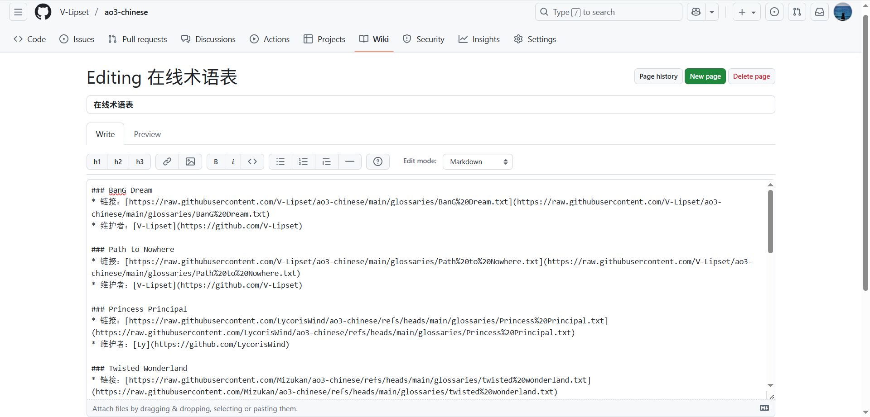
Task: Insert a link with the link icon
Action: point(167,161)
